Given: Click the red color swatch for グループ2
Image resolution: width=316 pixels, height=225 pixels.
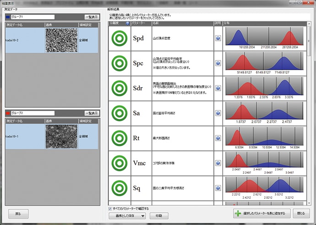Looking at the screenshot, I should [8, 113].
